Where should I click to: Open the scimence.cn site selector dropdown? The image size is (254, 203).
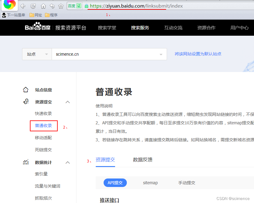click(109, 54)
